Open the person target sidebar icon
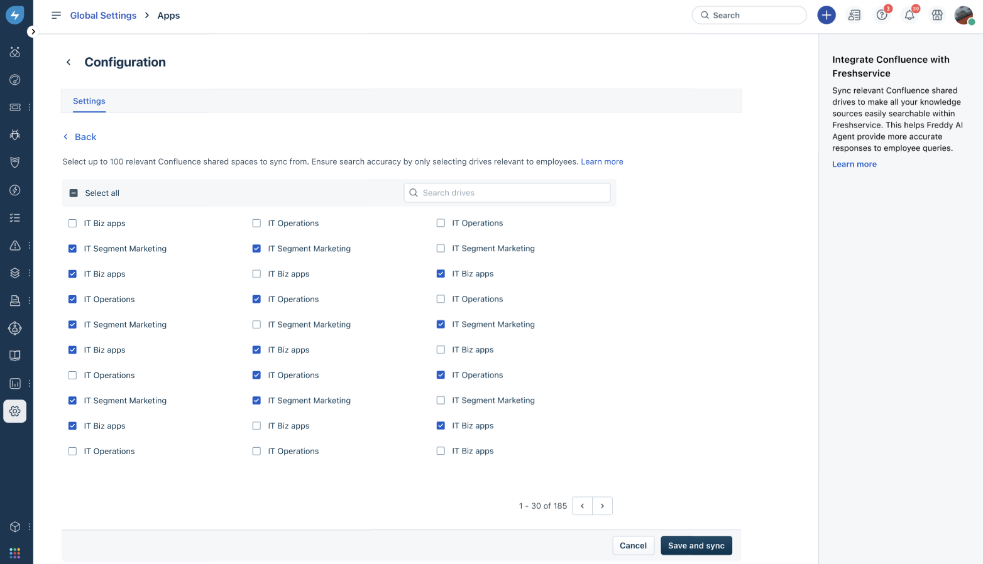The width and height of the screenshot is (983, 564). tap(15, 328)
